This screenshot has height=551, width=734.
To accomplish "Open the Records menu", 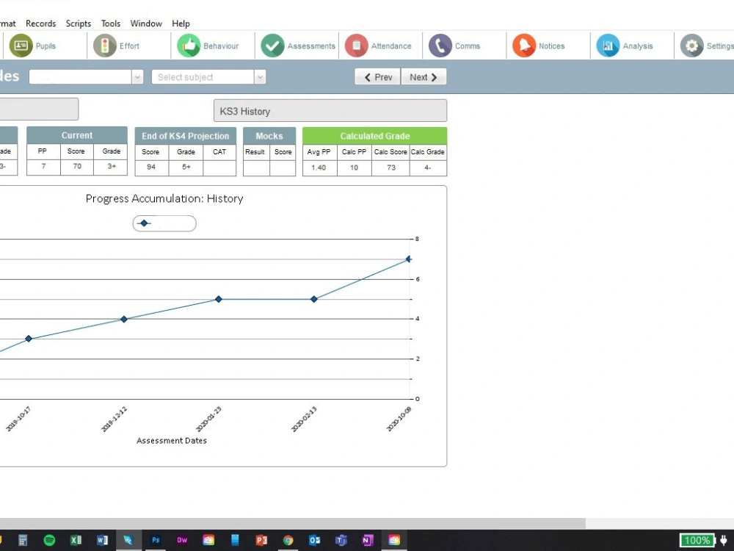I will (40, 24).
